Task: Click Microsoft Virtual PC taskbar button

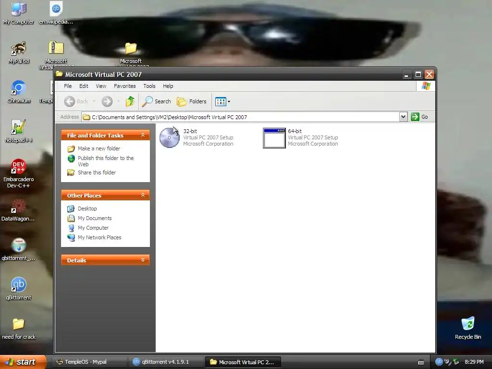Action: coord(243,362)
